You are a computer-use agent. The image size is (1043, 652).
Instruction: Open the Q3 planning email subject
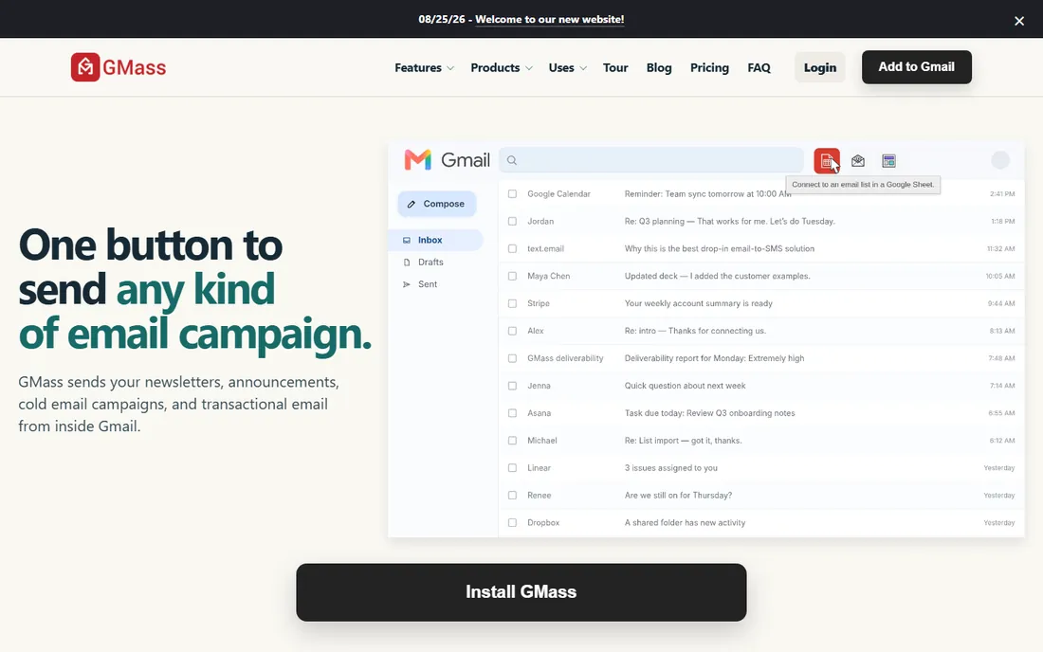pos(729,222)
